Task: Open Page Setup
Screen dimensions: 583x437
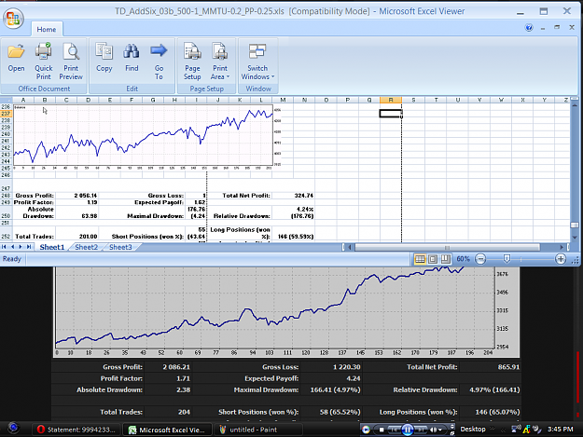Action: coord(192,61)
